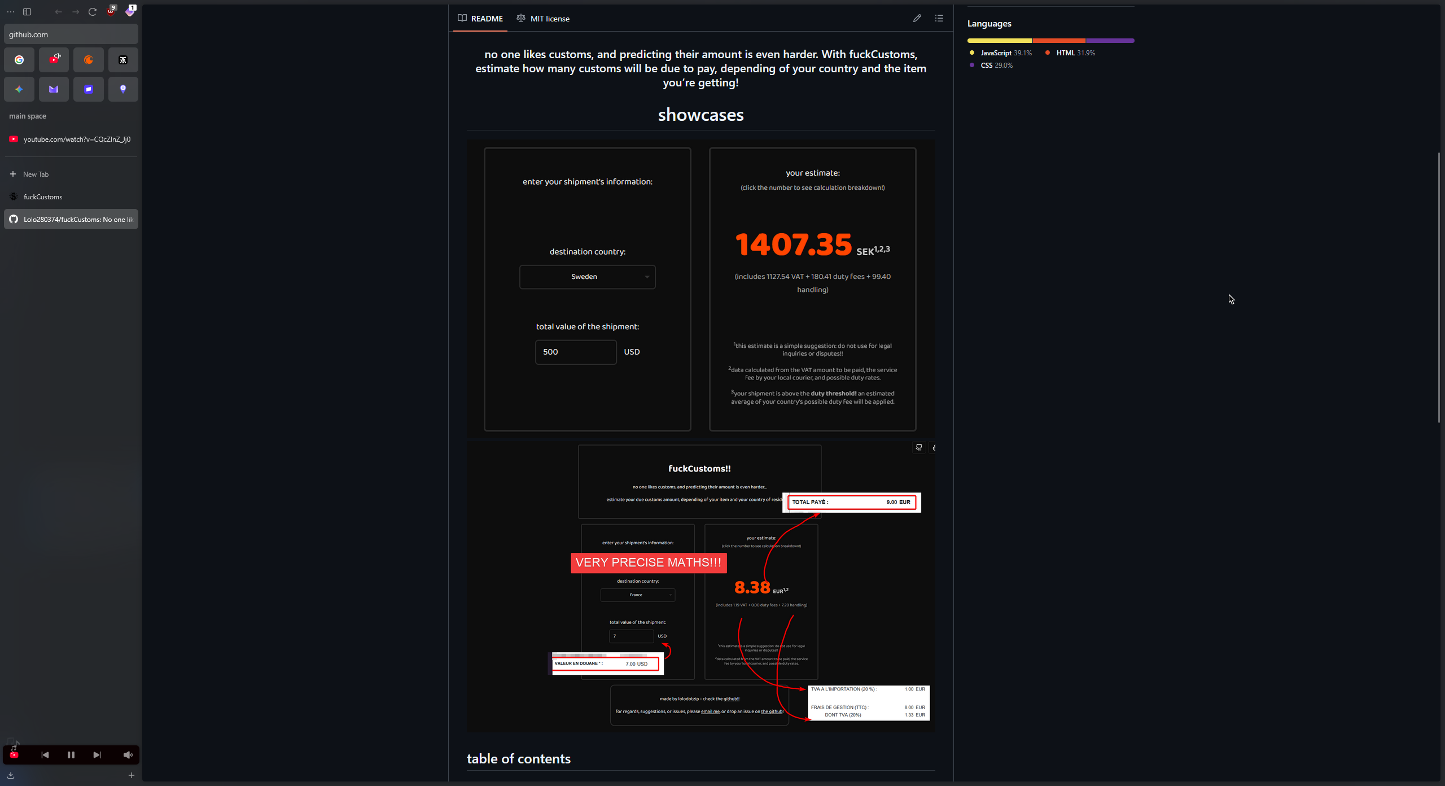Click the github.com address bar
1445x786 pixels.
[71, 34]
